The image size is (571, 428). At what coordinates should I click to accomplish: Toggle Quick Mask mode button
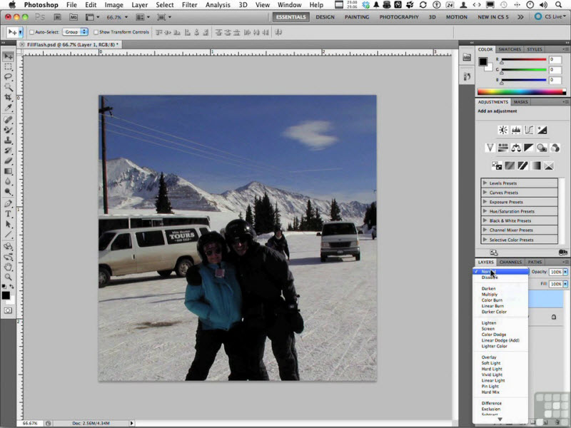tap(8, 310)
